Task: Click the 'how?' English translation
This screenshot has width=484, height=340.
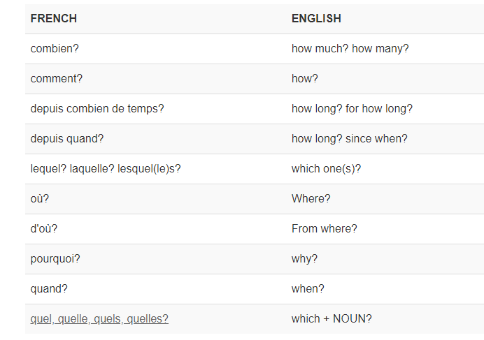Action: tap(305, 79)
